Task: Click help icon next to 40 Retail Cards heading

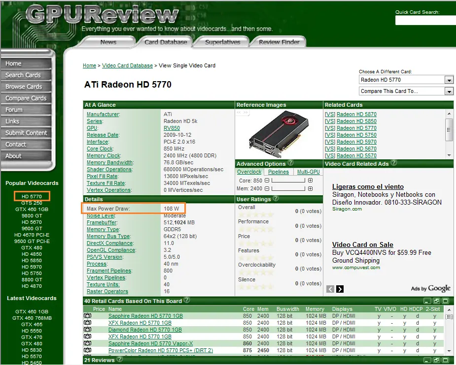Action: 187,300
